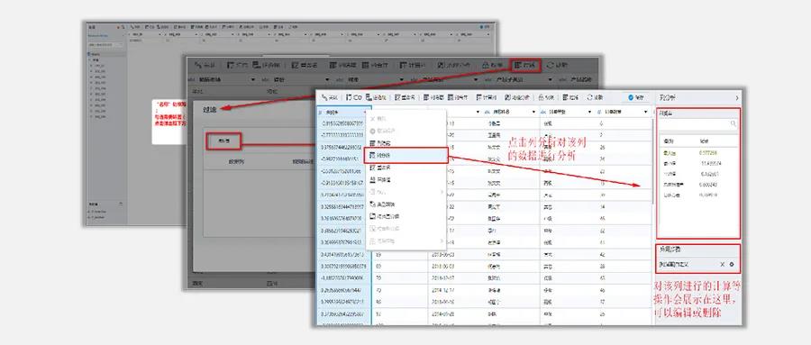Click the red-boxed add button in filter dialog
Screen dimensions: 811x345
(223, 141)
